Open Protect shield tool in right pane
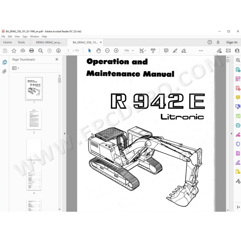This screenshot has height=241, width=241. 238,144
